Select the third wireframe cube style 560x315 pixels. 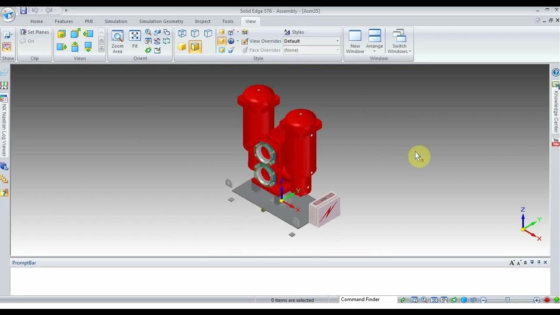point(208,33)
